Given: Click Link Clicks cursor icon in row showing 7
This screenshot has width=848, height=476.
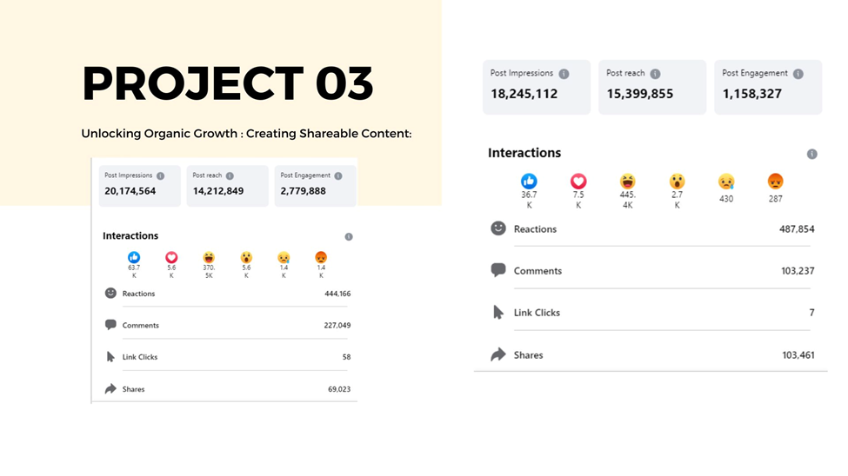Looking at the screenshot, I should (498, 312).
